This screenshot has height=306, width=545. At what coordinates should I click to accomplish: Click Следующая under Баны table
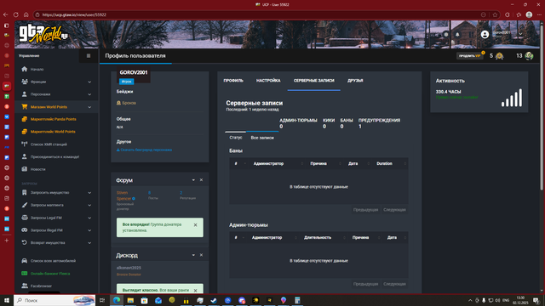pos(394,210)
